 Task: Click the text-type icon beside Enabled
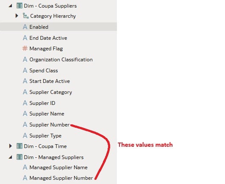(25, 27)
